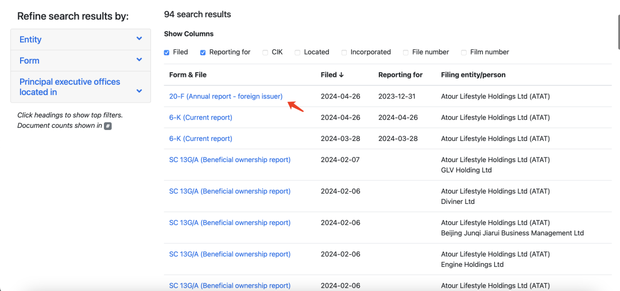The width and height of the screenshot is (620, 291).
Task: Click the Entity filter heading
Action: [30, 40]
